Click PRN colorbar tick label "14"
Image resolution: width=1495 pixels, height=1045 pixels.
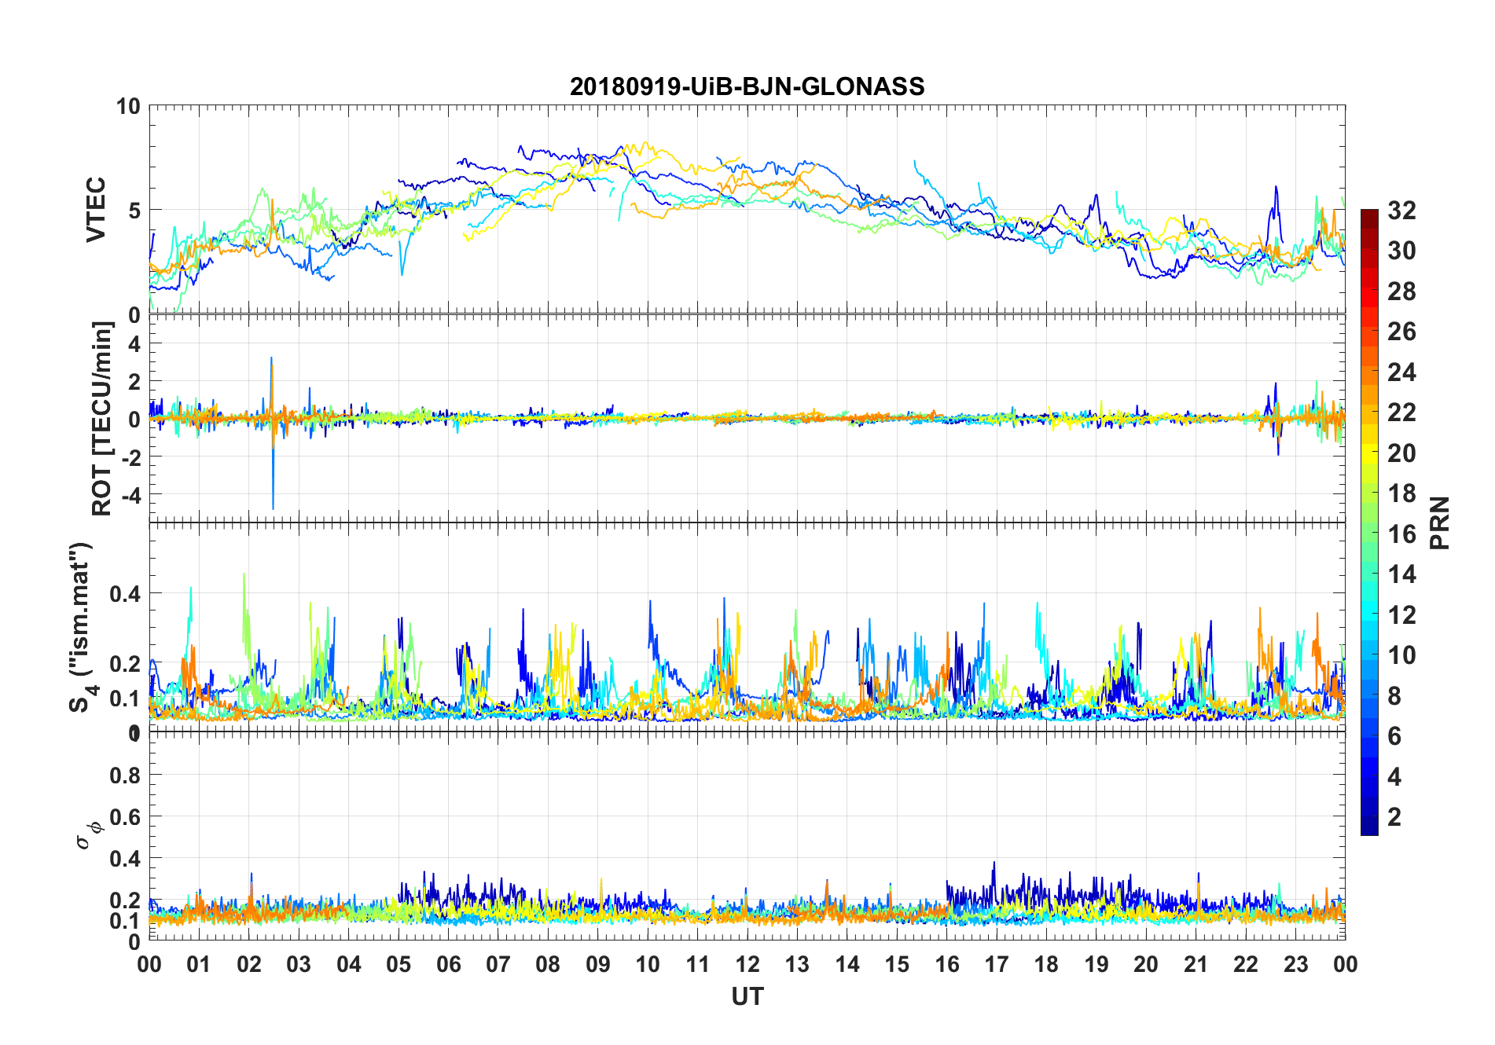(x=1401, y=574)
